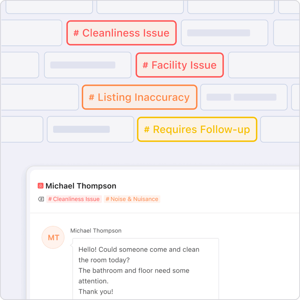Choose the orange Listing Inaccuracy tag
This screenshot has height=300, width=300.
pos(139,97)
